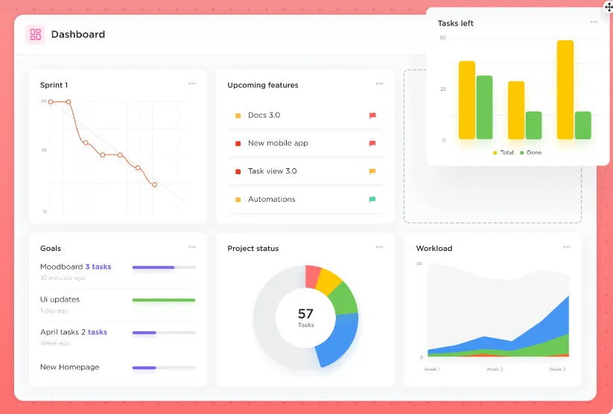Screen dimensions: 613x414
Task: Click the pink Dashboard grid icon
Action: pos(35,34)
